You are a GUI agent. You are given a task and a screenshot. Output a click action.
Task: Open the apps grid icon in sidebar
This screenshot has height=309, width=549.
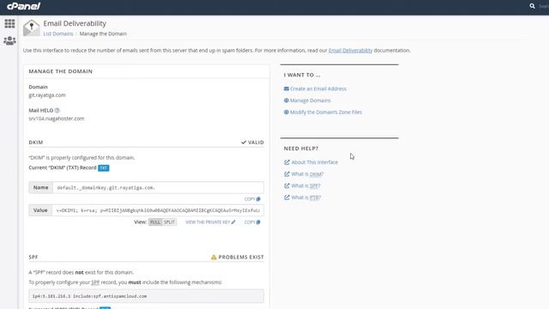point(9,23)
